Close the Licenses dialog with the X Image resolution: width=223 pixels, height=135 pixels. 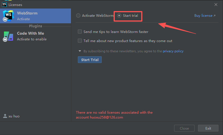216,5
